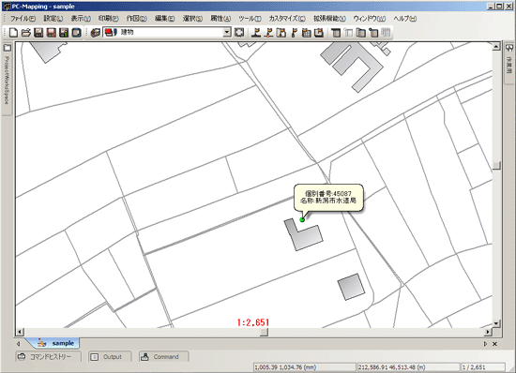Image resolution: width=516 pixels, height=373 pixels.
Task: Click the コマンドヒストリー button
Action: click(48, 356)
